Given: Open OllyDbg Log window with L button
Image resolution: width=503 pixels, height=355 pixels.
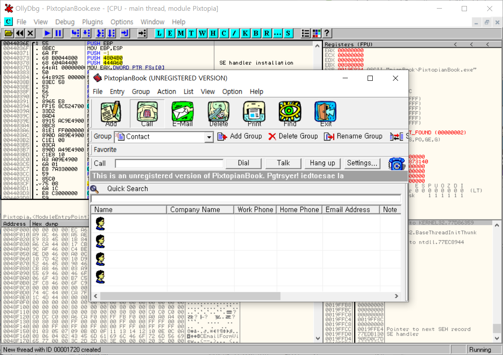Looking at the screenshot, I should click(x=159, y=33).
